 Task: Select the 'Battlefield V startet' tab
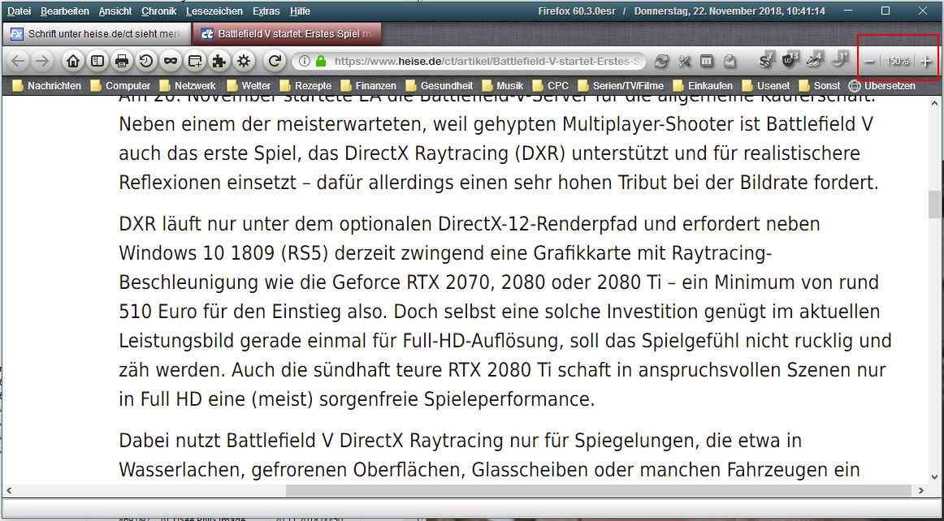[x=287, y=34]
